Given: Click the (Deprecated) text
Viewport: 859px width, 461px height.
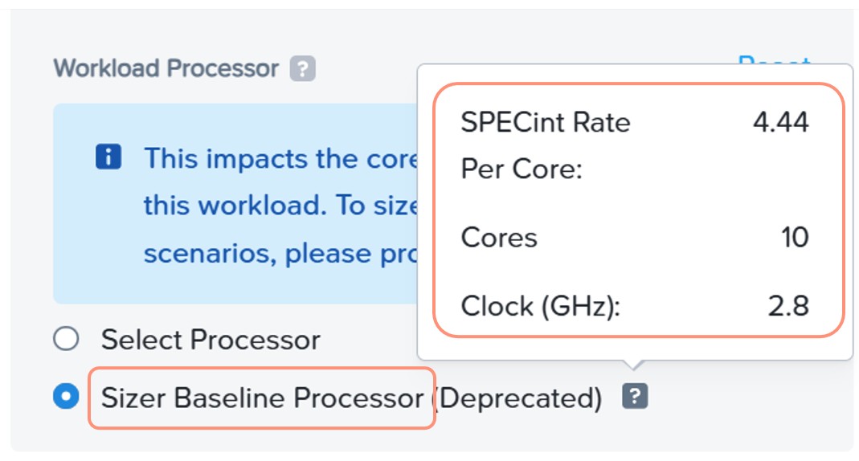Looking at the screenshot, I should point(517,398).
